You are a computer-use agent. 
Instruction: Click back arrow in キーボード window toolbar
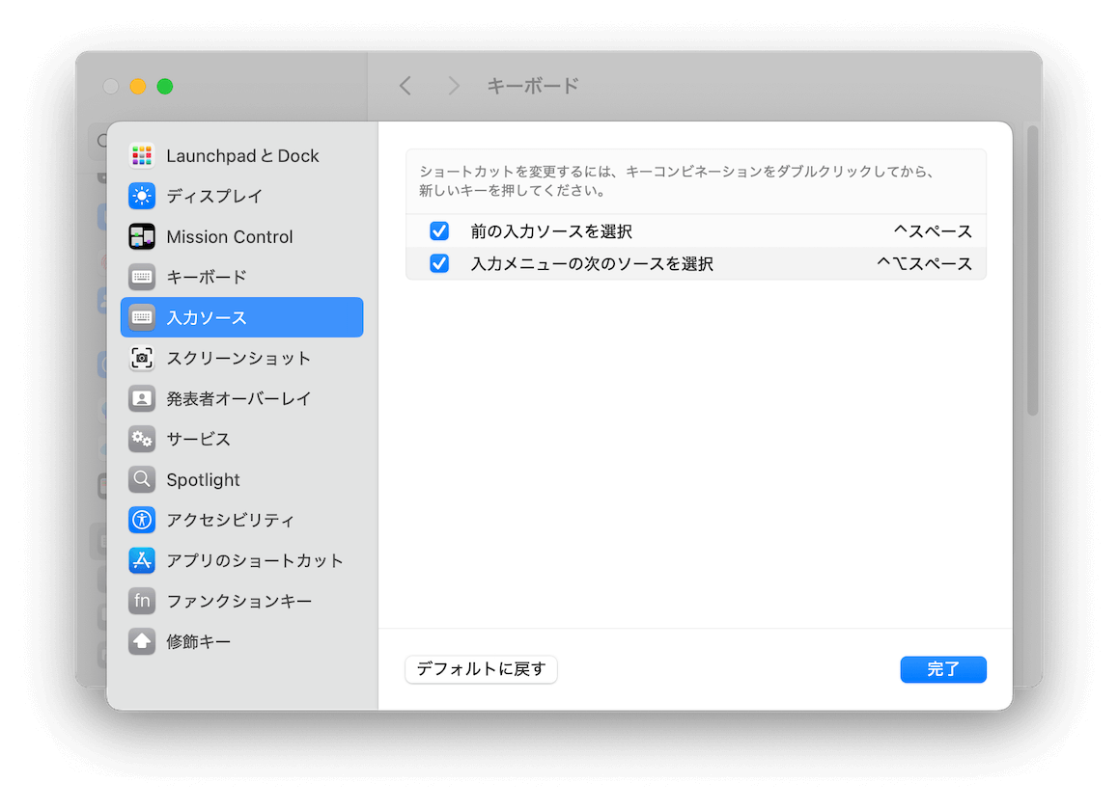point(405,86)
